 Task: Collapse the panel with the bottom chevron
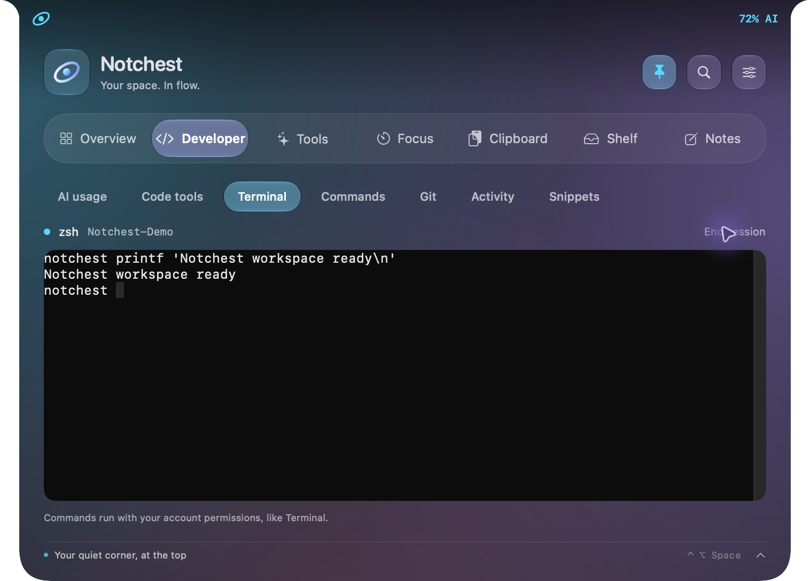[761, 555]
